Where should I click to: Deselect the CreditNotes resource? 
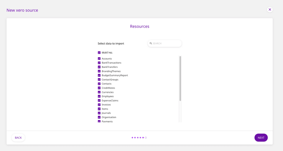(x=99, y=88)
